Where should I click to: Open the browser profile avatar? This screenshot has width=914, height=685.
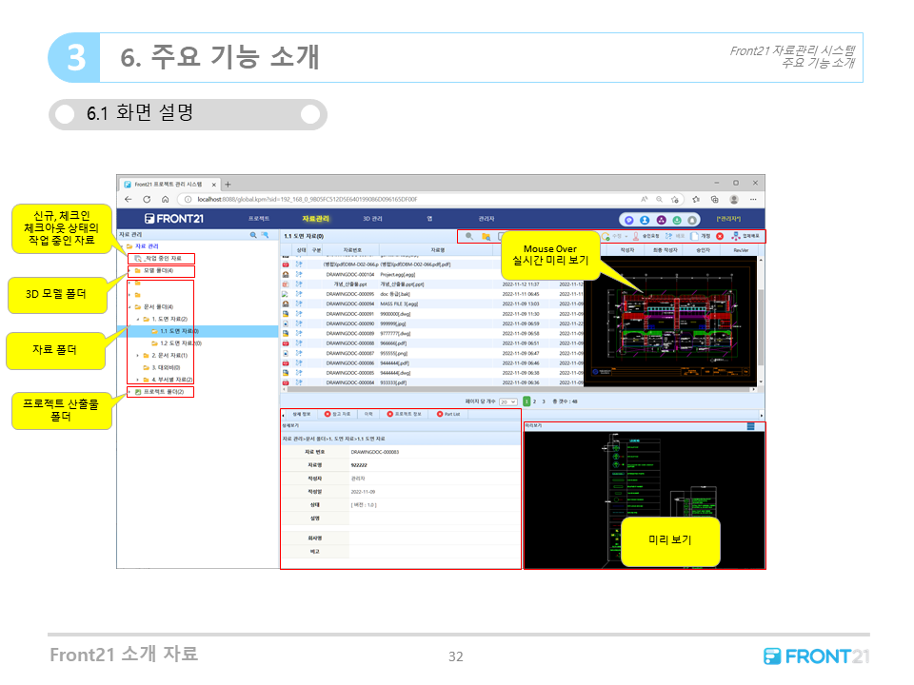pyautogui.click(x=734, y=199)
